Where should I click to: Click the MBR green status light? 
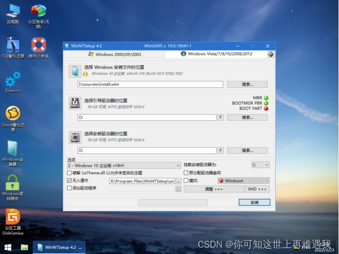266,98
